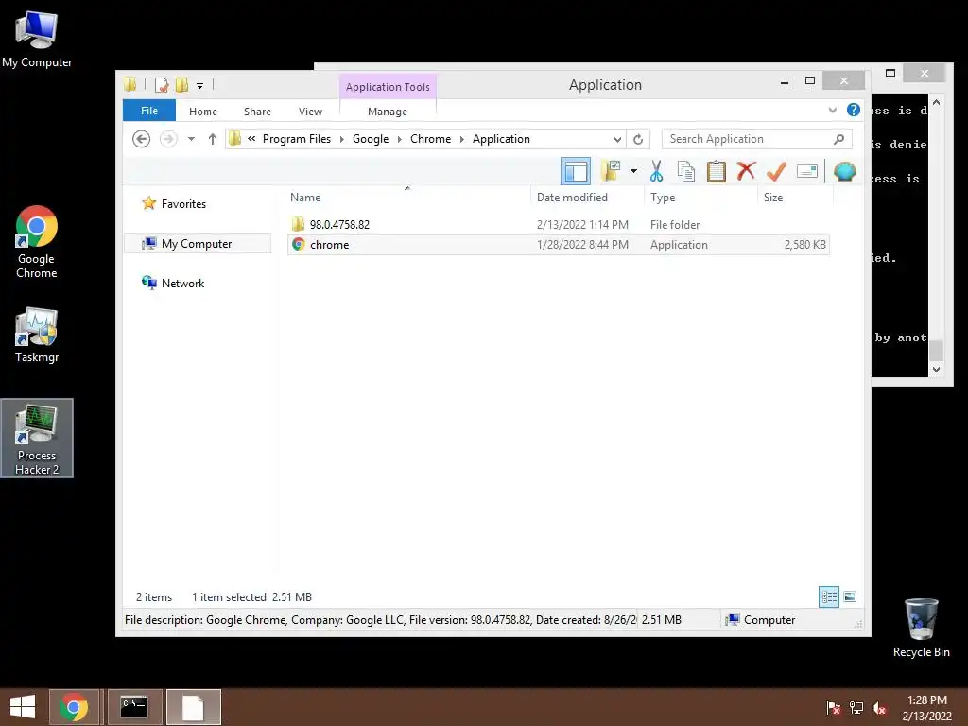Click the Windows Start button
The height and width of the screenshot is (726, 968).
coord(23,707)
